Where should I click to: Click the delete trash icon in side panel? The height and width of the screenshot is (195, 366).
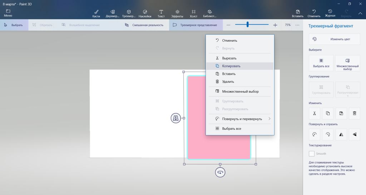[355, 113]
